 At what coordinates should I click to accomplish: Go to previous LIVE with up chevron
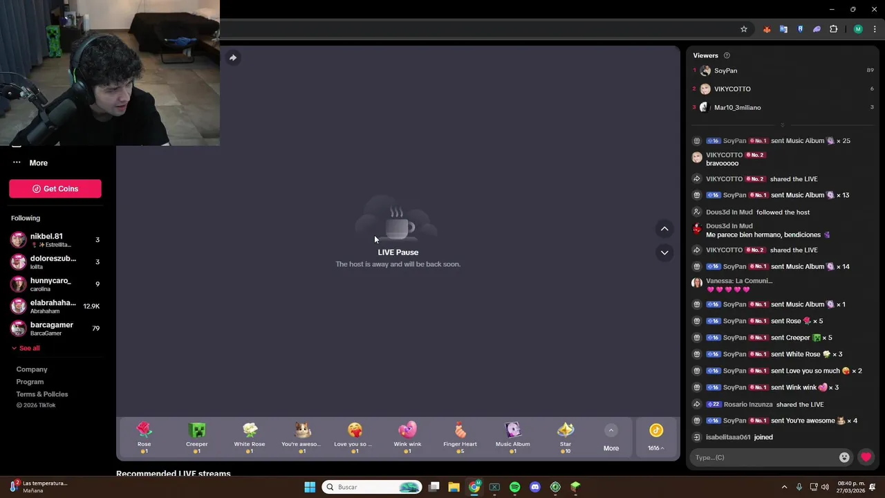click(x=664, y=229)
